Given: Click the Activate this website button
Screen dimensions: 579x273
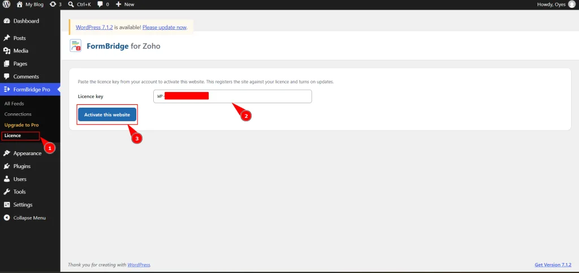Looking at the screenshot, I should point(107,115).
